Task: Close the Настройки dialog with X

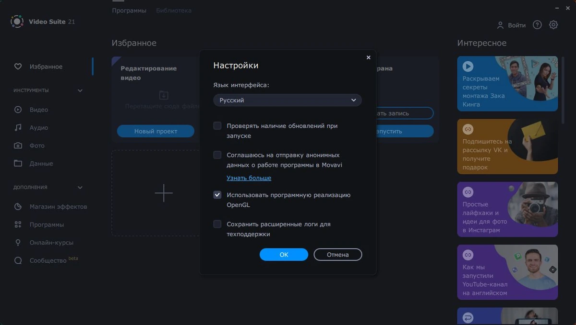Action: pyautogui.click(x=369, y=57)
